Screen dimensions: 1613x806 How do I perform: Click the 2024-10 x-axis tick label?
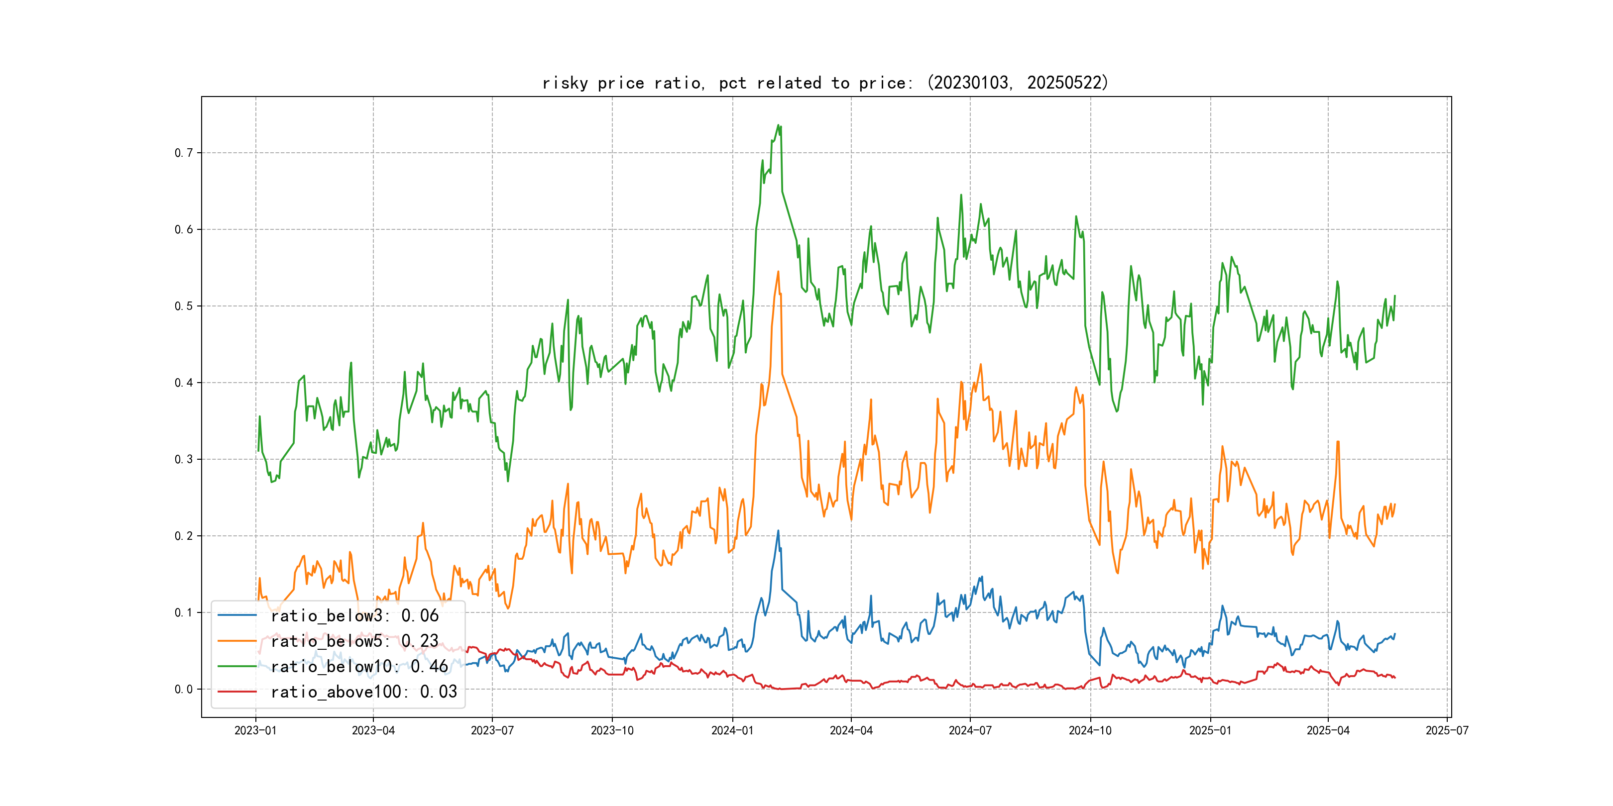(1090, 730)
